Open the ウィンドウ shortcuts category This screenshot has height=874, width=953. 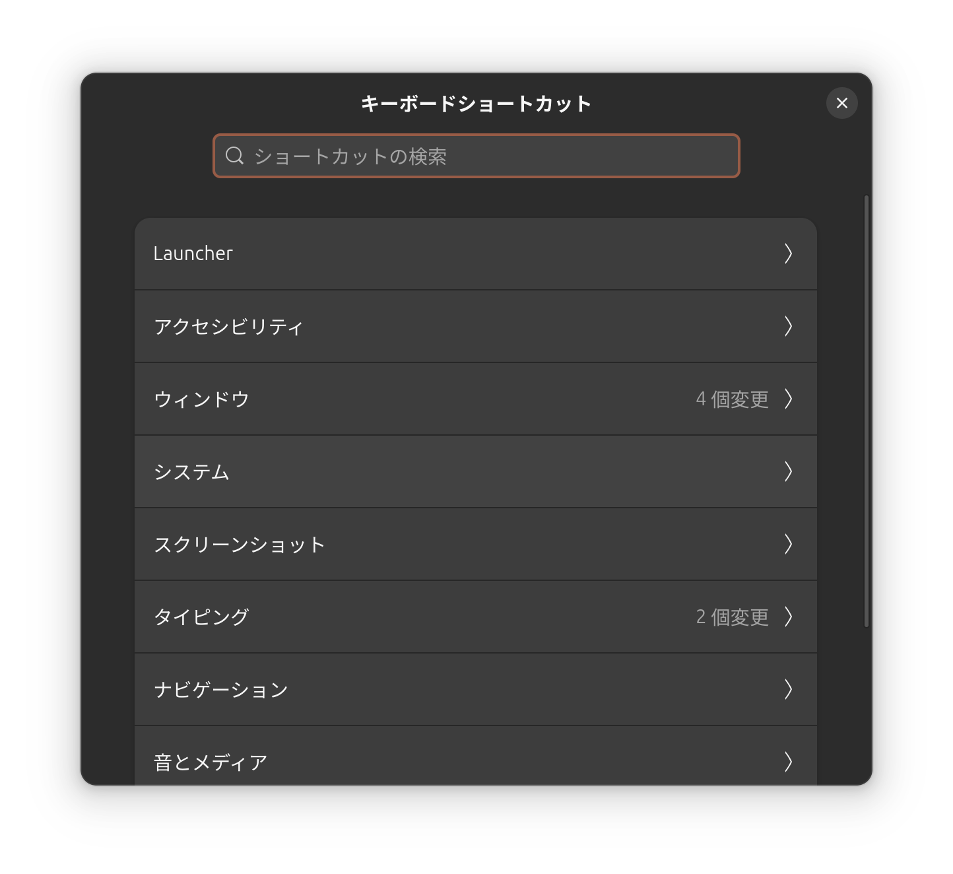pyautogui.click(x=476, y=399)
